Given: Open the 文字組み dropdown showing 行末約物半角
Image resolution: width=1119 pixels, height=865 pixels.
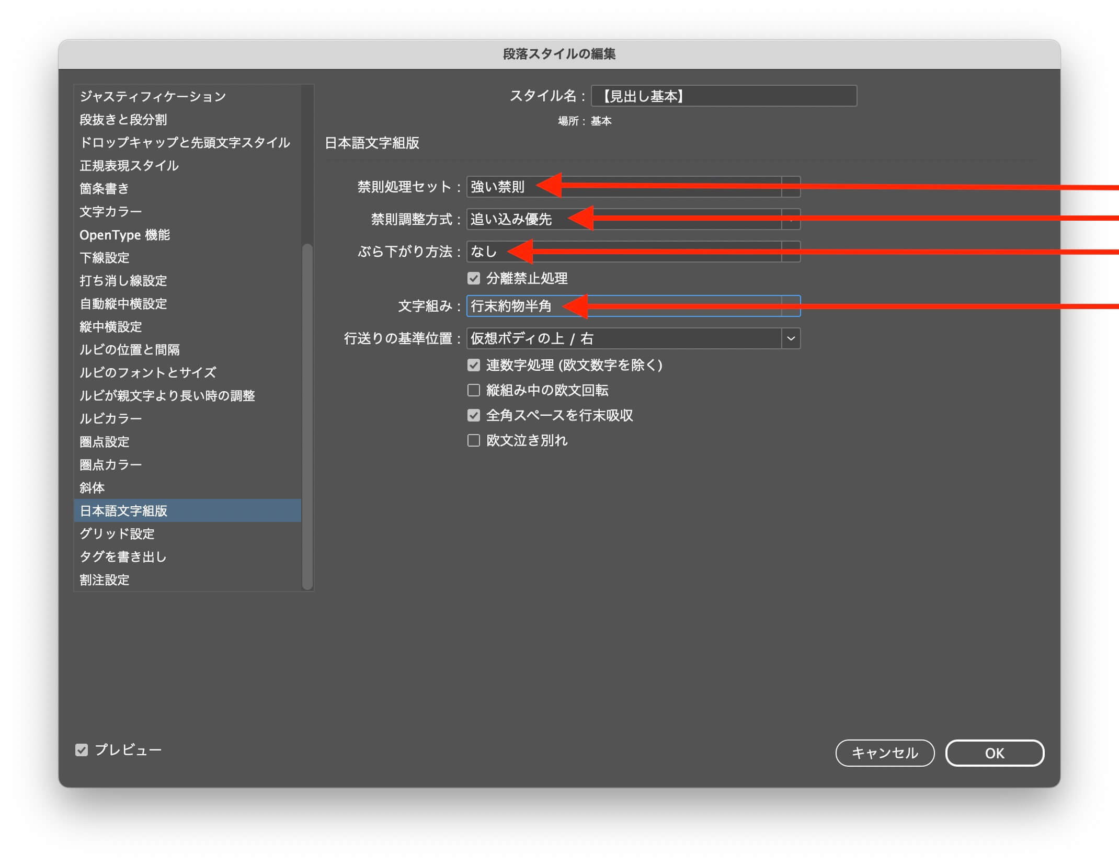Looking at the screenshot, I should 791,306.
